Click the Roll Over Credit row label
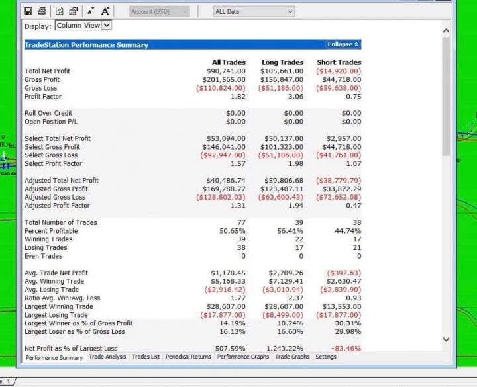477x387 pixels. (x=48, y=113)
